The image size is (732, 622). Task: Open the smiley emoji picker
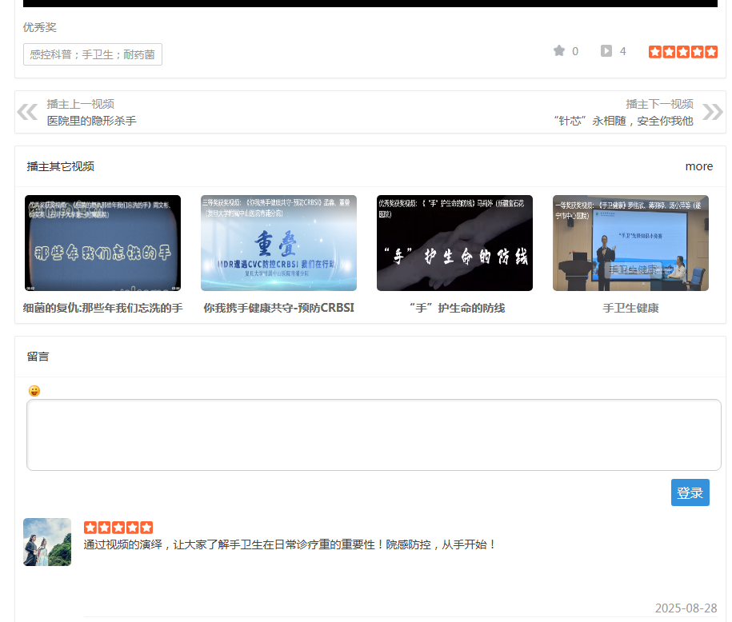pyautogui.click(x=34, y=390)
